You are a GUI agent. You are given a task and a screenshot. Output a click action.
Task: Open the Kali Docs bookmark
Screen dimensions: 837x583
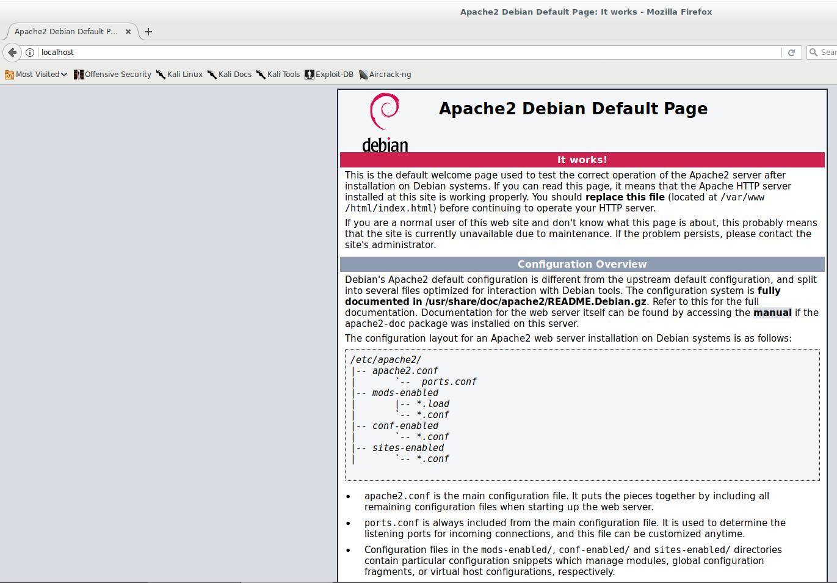[230, 75]
